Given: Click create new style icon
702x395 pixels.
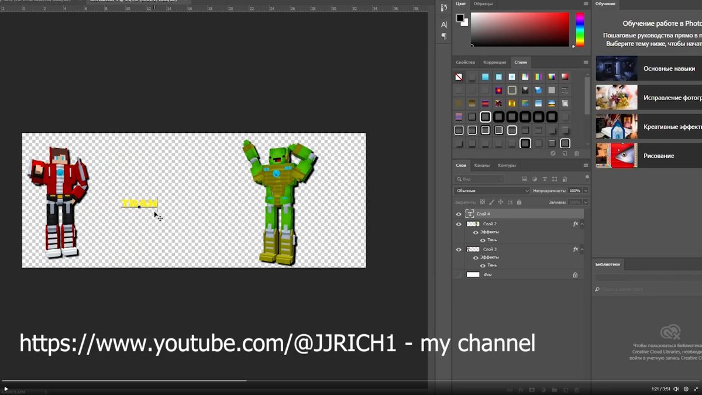Looking at the screenshot, I should pyautogui.click(x=565, y=153).
